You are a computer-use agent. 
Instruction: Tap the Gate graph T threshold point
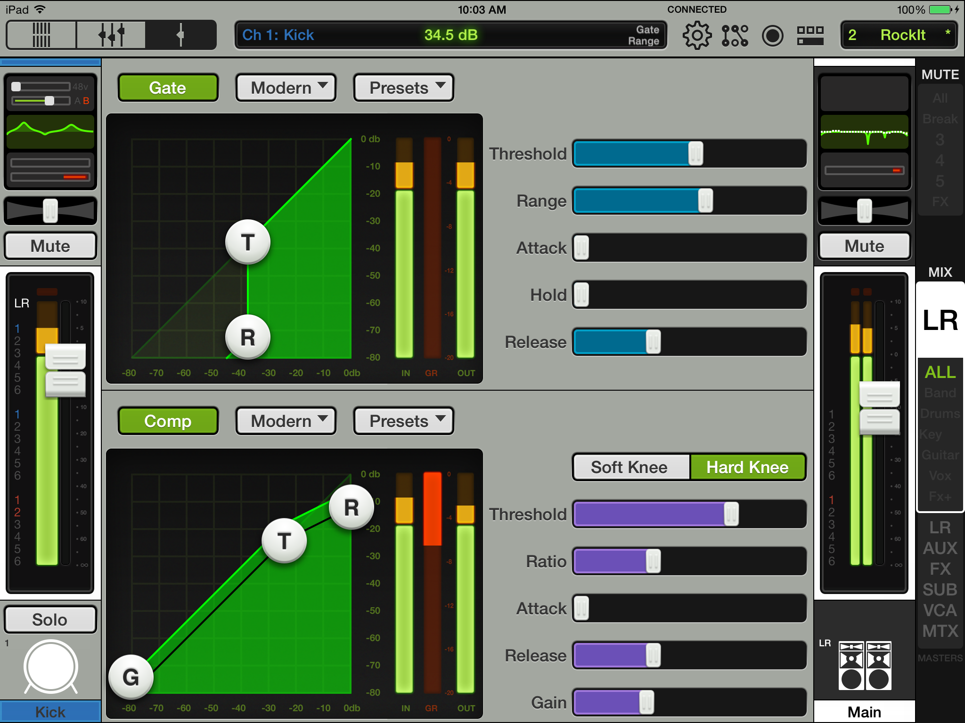pos(248,242)
